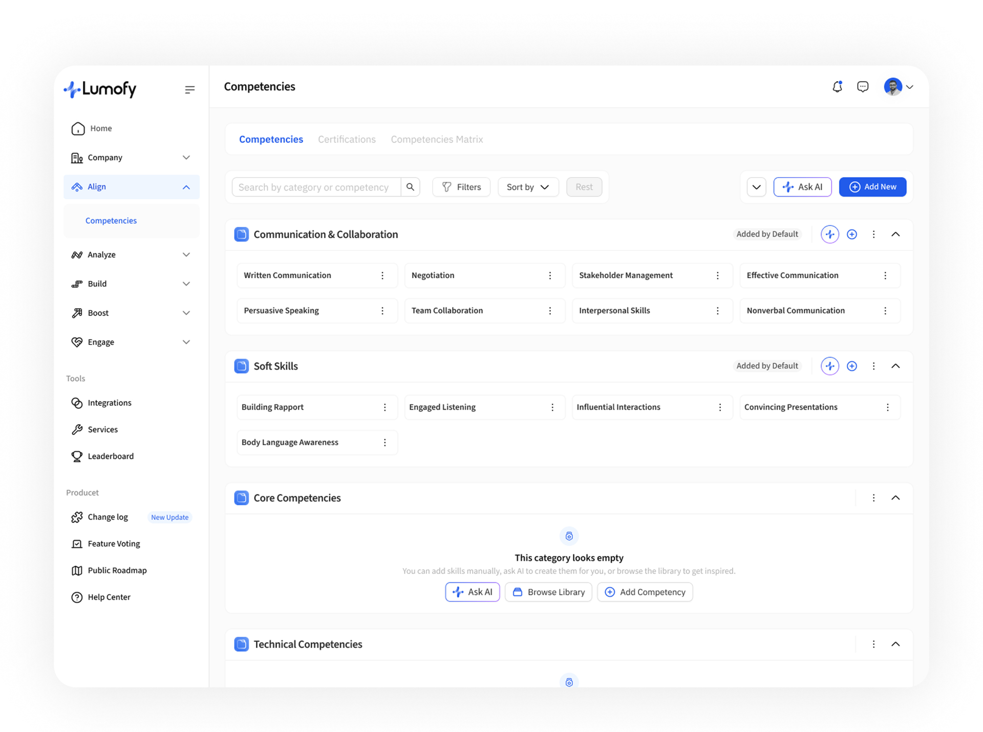Click the Rest button

point(584,187)
